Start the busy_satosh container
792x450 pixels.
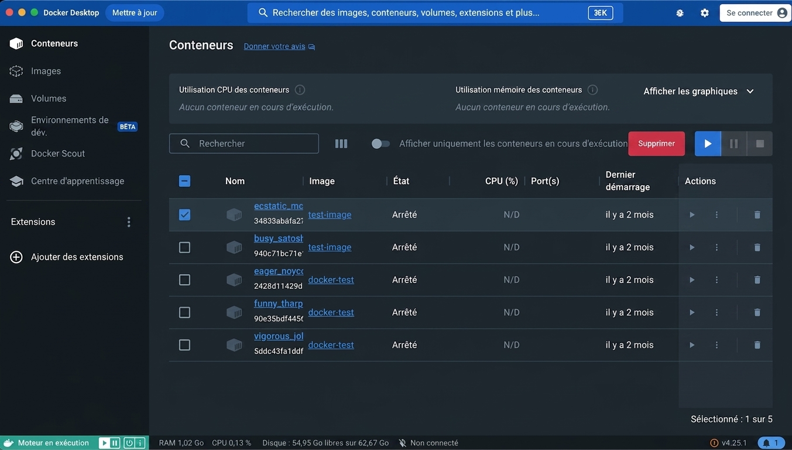[692, 247]
